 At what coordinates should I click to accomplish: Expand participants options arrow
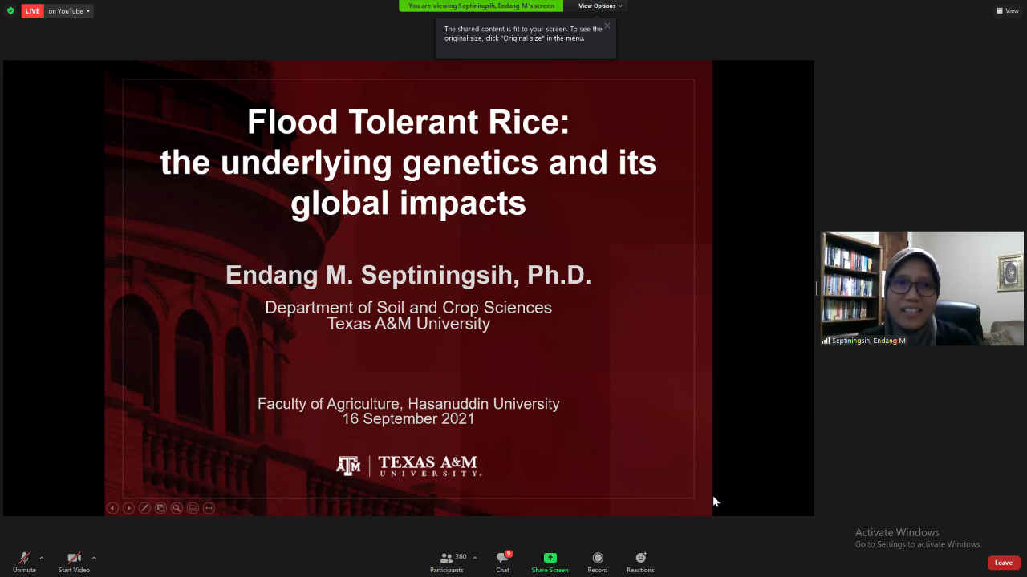click(x=475, y=558)
